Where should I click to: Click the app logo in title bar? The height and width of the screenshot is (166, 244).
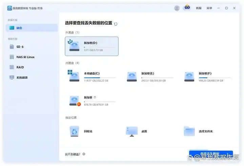click(9, 8)
